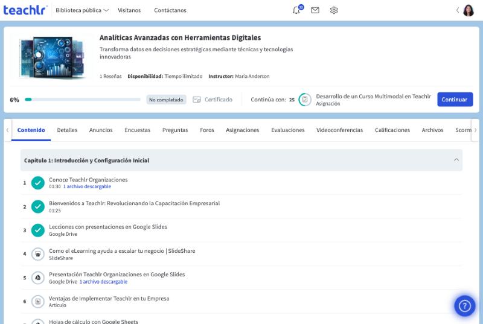This screenshot has width=483, height=324.
Task: Open the Contáctanos menu item
Action: (170, 10)
